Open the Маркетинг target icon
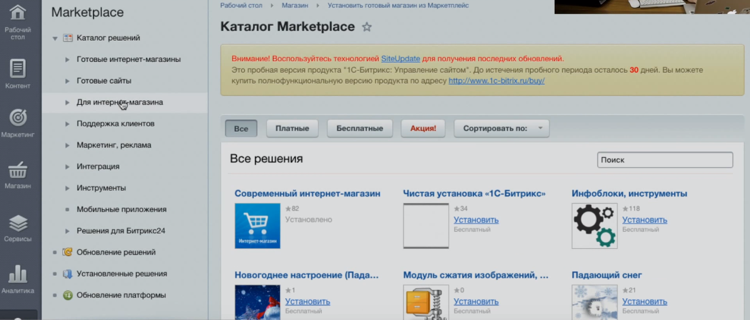This screenshot has width=750, height=320. [x=18, y=117]
